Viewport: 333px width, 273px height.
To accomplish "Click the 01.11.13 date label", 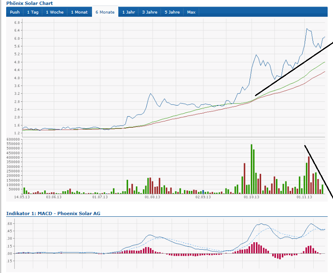I will click(x=304, y=197).
